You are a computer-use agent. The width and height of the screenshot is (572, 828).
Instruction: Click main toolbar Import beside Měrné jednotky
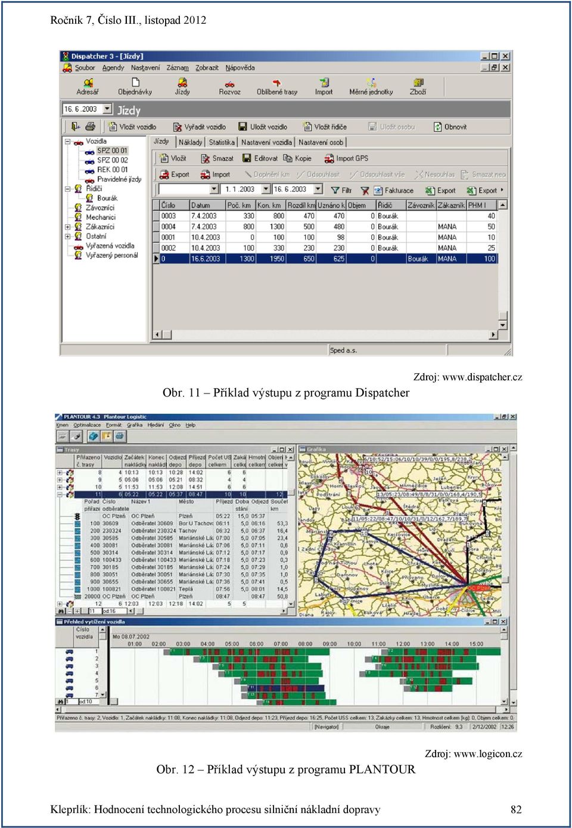click(x=324, y=87)
